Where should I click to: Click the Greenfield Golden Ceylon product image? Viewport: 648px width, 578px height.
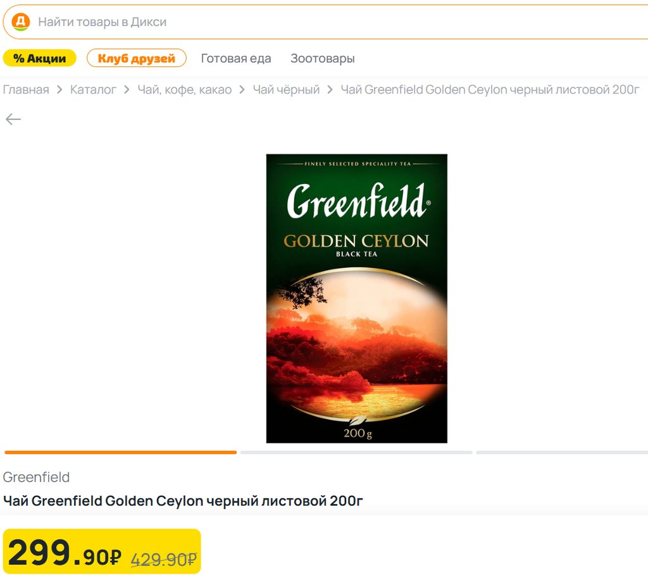pyautogui.click(x=357, y=298)
